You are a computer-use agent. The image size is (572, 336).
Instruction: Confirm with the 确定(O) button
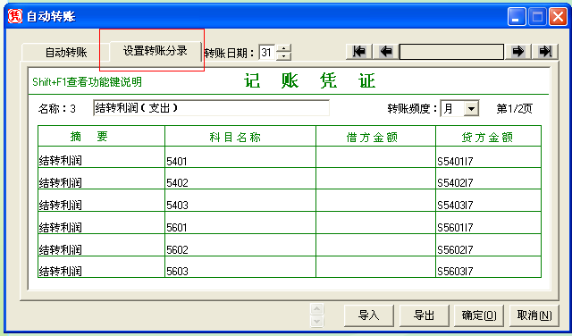tap(479, 315)
